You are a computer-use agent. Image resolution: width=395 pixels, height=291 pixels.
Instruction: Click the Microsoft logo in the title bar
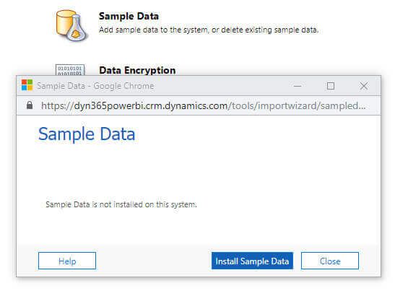tap(27, 85)
